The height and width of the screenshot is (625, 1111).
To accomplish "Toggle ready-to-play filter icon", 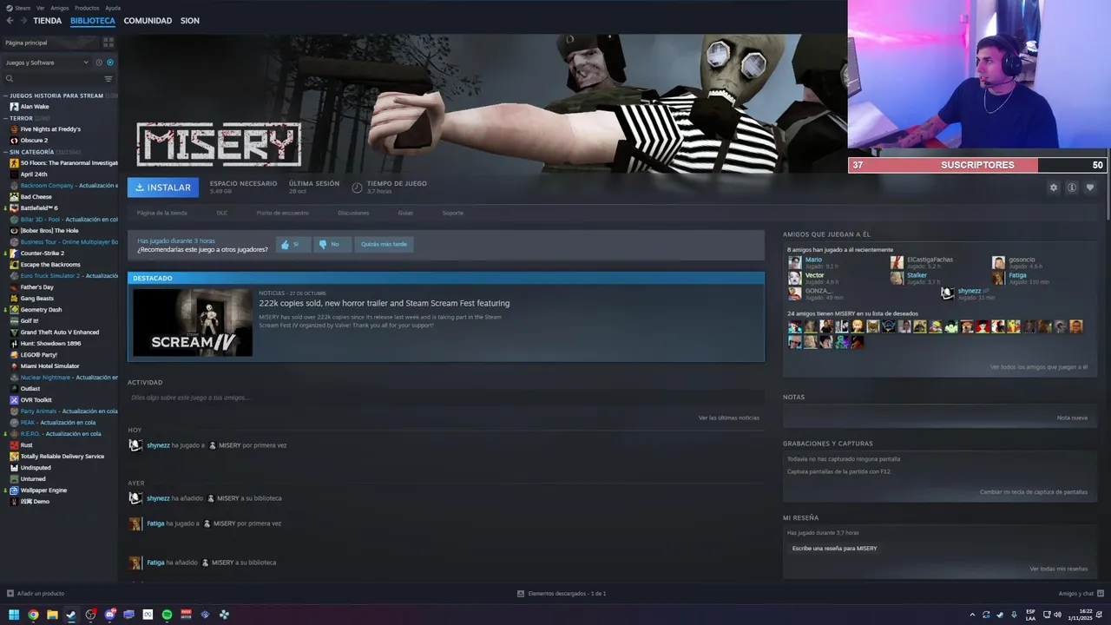I will [x=110, y=62].
